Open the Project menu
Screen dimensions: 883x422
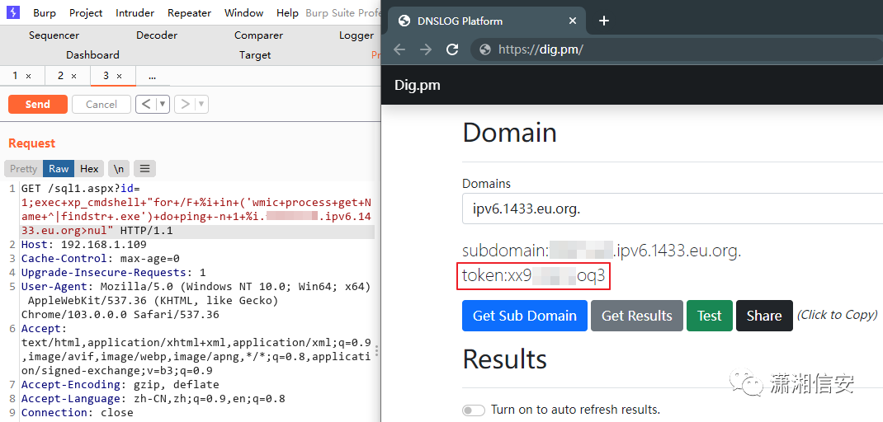coord(86,13)
